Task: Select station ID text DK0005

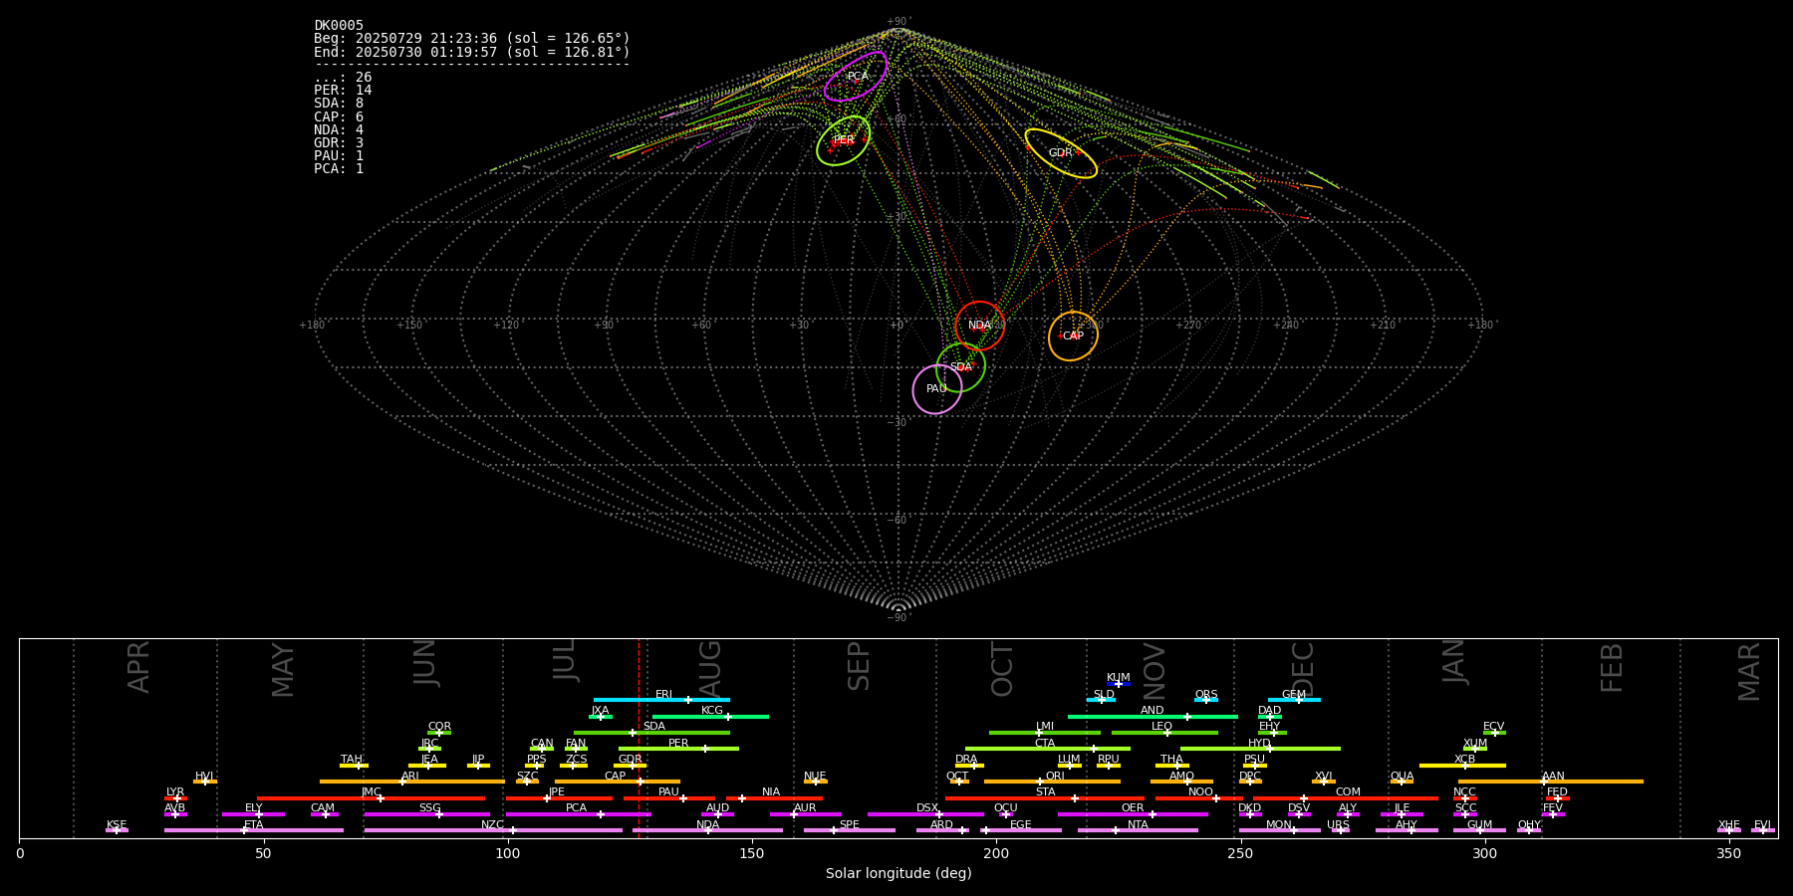Action: click(x=339, y=26)
